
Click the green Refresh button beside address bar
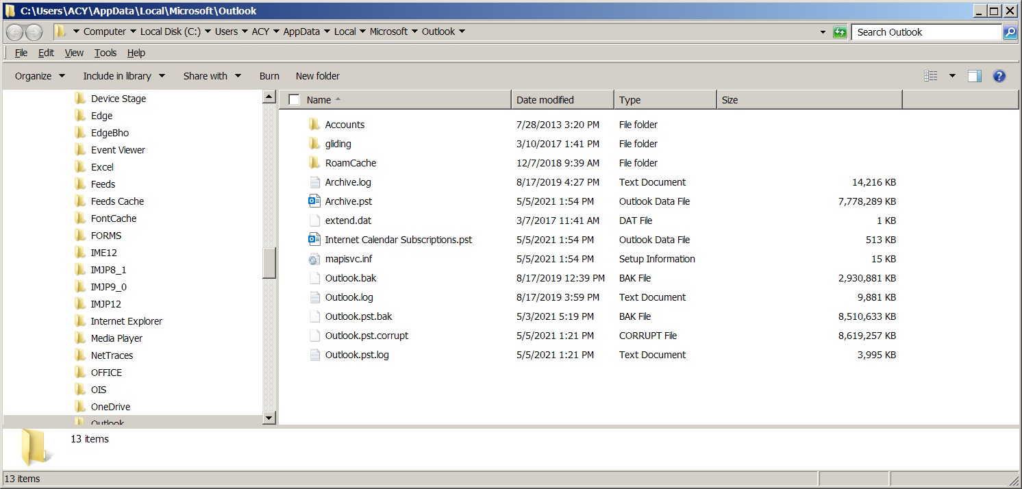[x=840, y=32]
